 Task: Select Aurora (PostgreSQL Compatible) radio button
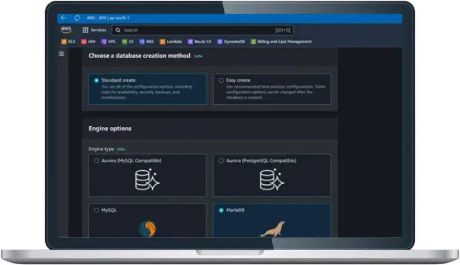point(221,161)
